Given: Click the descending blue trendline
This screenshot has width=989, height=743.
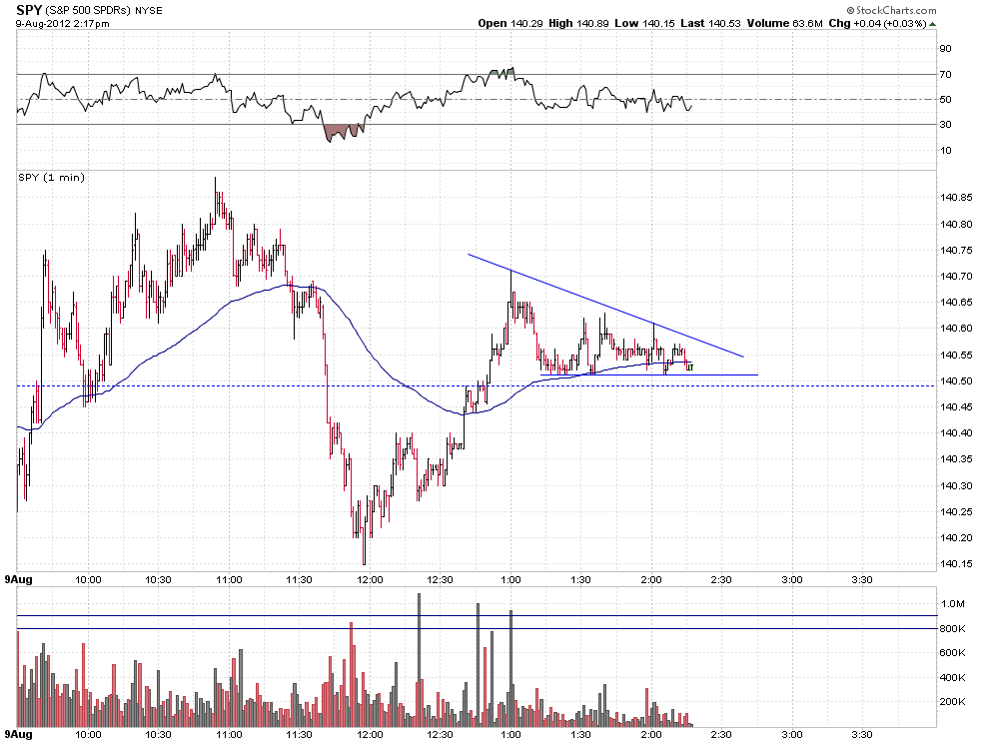Looking at the screenshot, I should click(605, 306).
